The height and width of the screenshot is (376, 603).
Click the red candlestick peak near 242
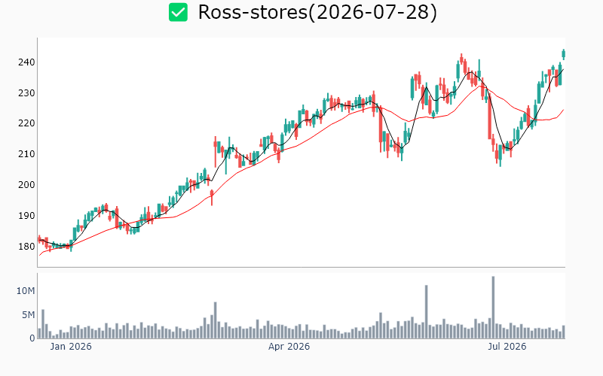tap(461, 59)
